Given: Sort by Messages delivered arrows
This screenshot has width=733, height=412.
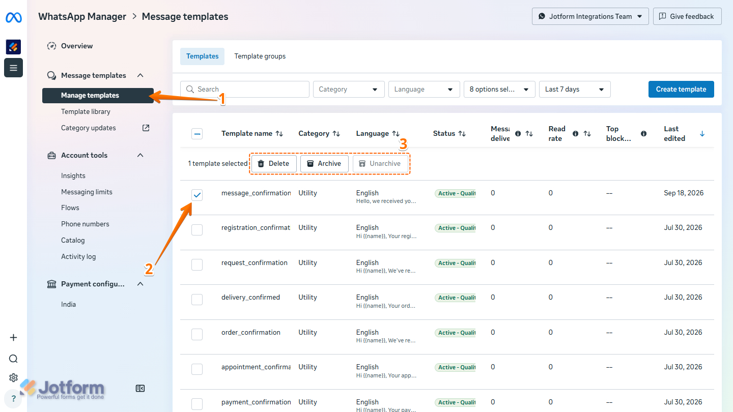Looking at the screenshot, I should [x=529, y=133].
